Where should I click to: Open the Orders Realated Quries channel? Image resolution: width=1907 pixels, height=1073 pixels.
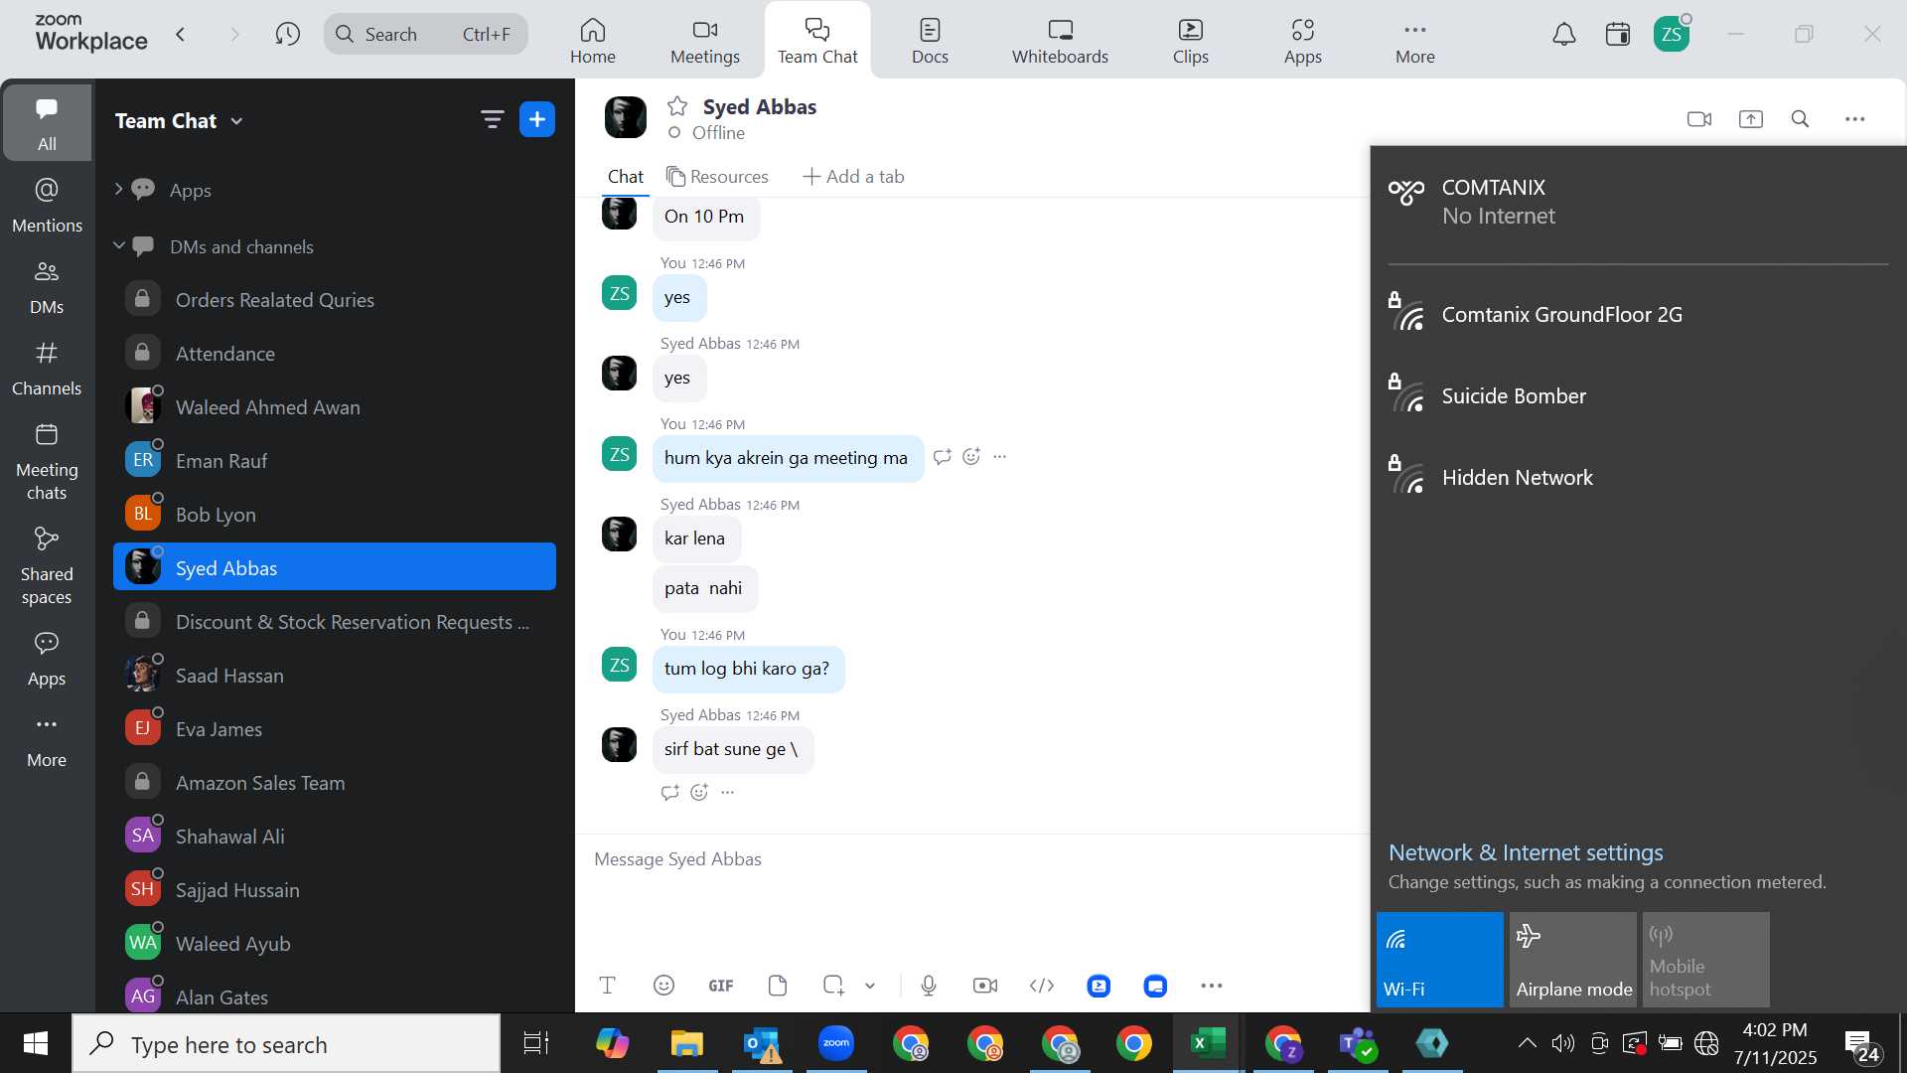coord(335,299)
